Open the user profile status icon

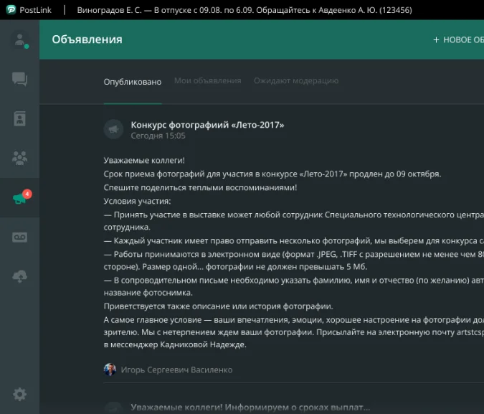[x=19, y=40]
